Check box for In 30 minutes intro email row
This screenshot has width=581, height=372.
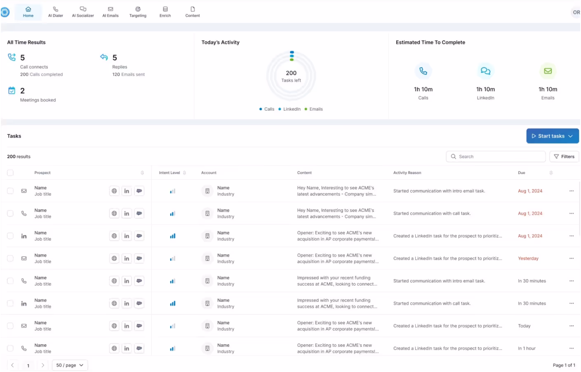(10, 281)
